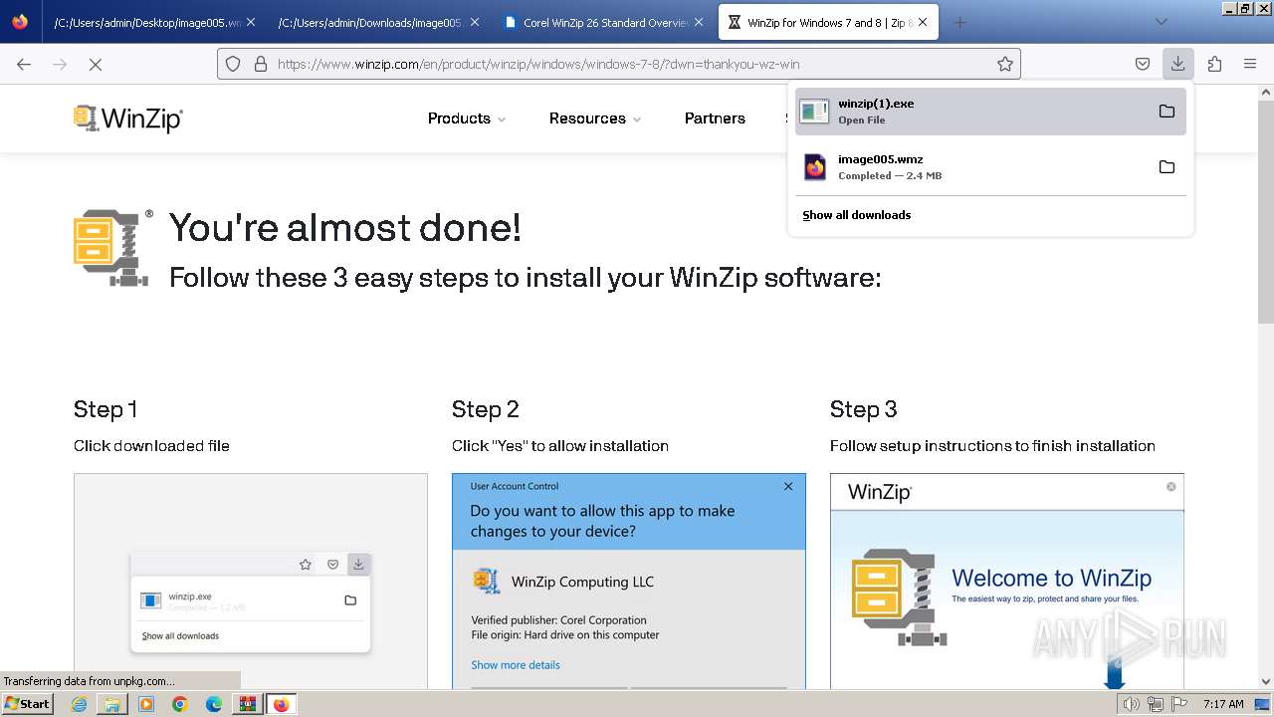Toggle the Firefox downloads panel button
This screenshot has height=717, width=1274.
click(x=1177, y=64)
